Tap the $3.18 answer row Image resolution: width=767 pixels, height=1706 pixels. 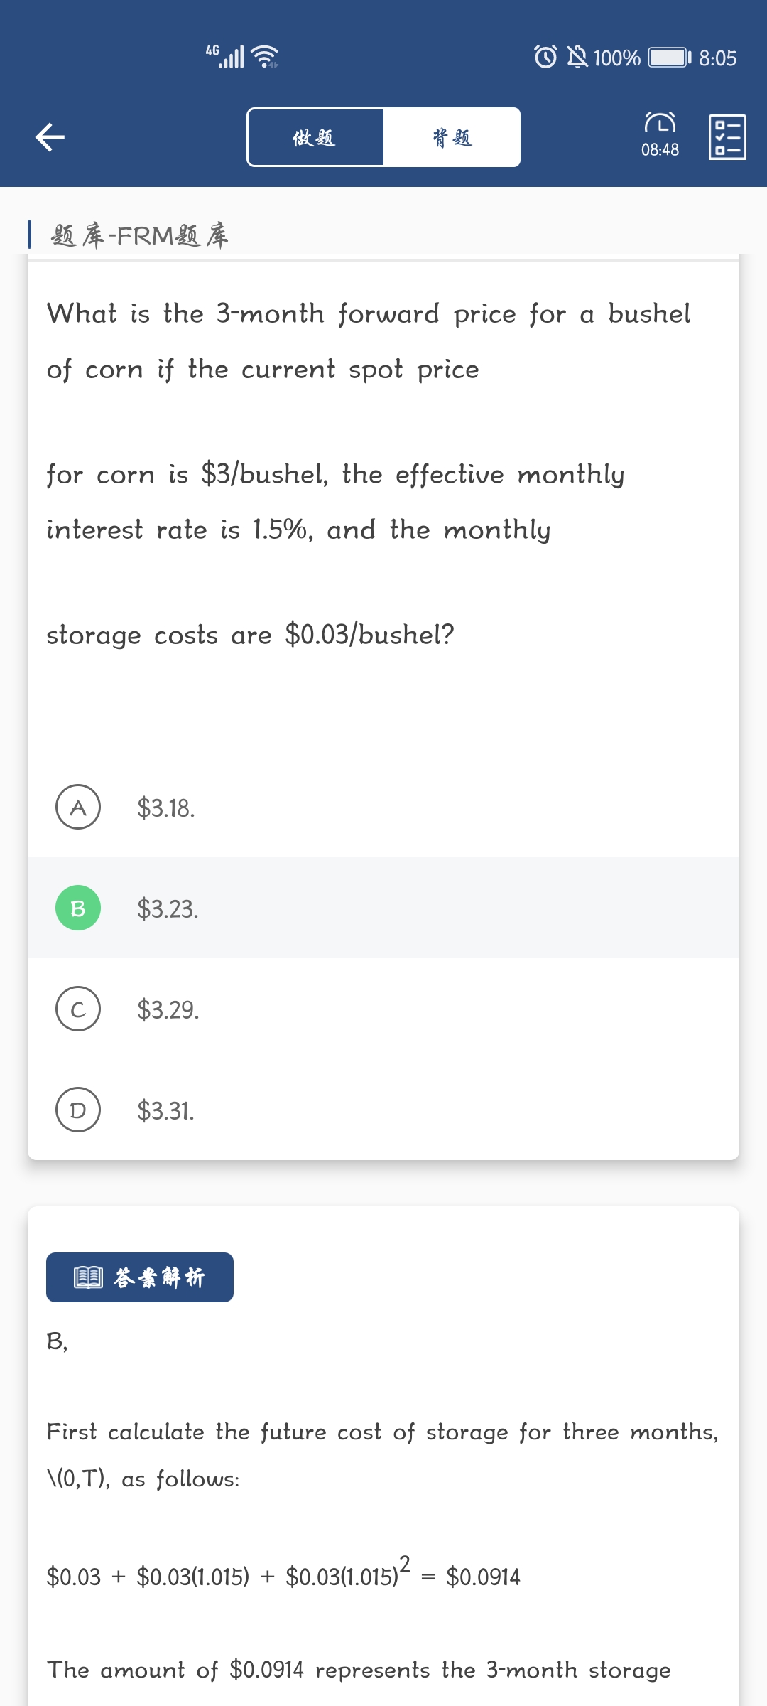tap(383, 808)
